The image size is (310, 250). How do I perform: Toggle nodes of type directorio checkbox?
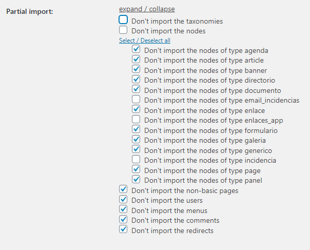[x=136, y=80]
